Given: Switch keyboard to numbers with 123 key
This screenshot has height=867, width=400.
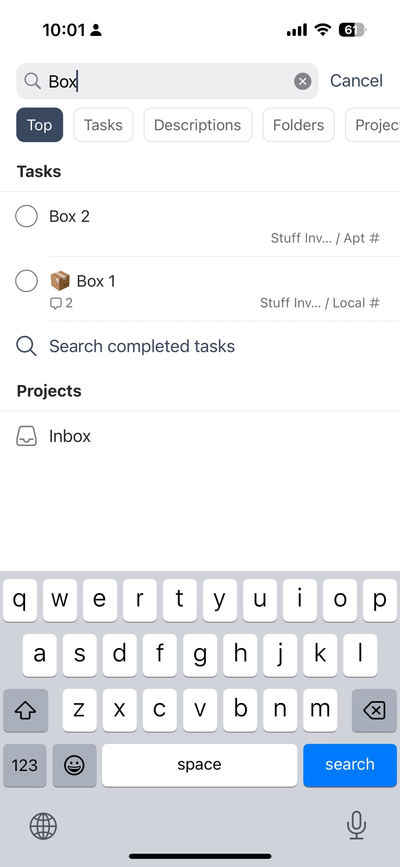Looking at the screenshot, I should tap(24, 765).
